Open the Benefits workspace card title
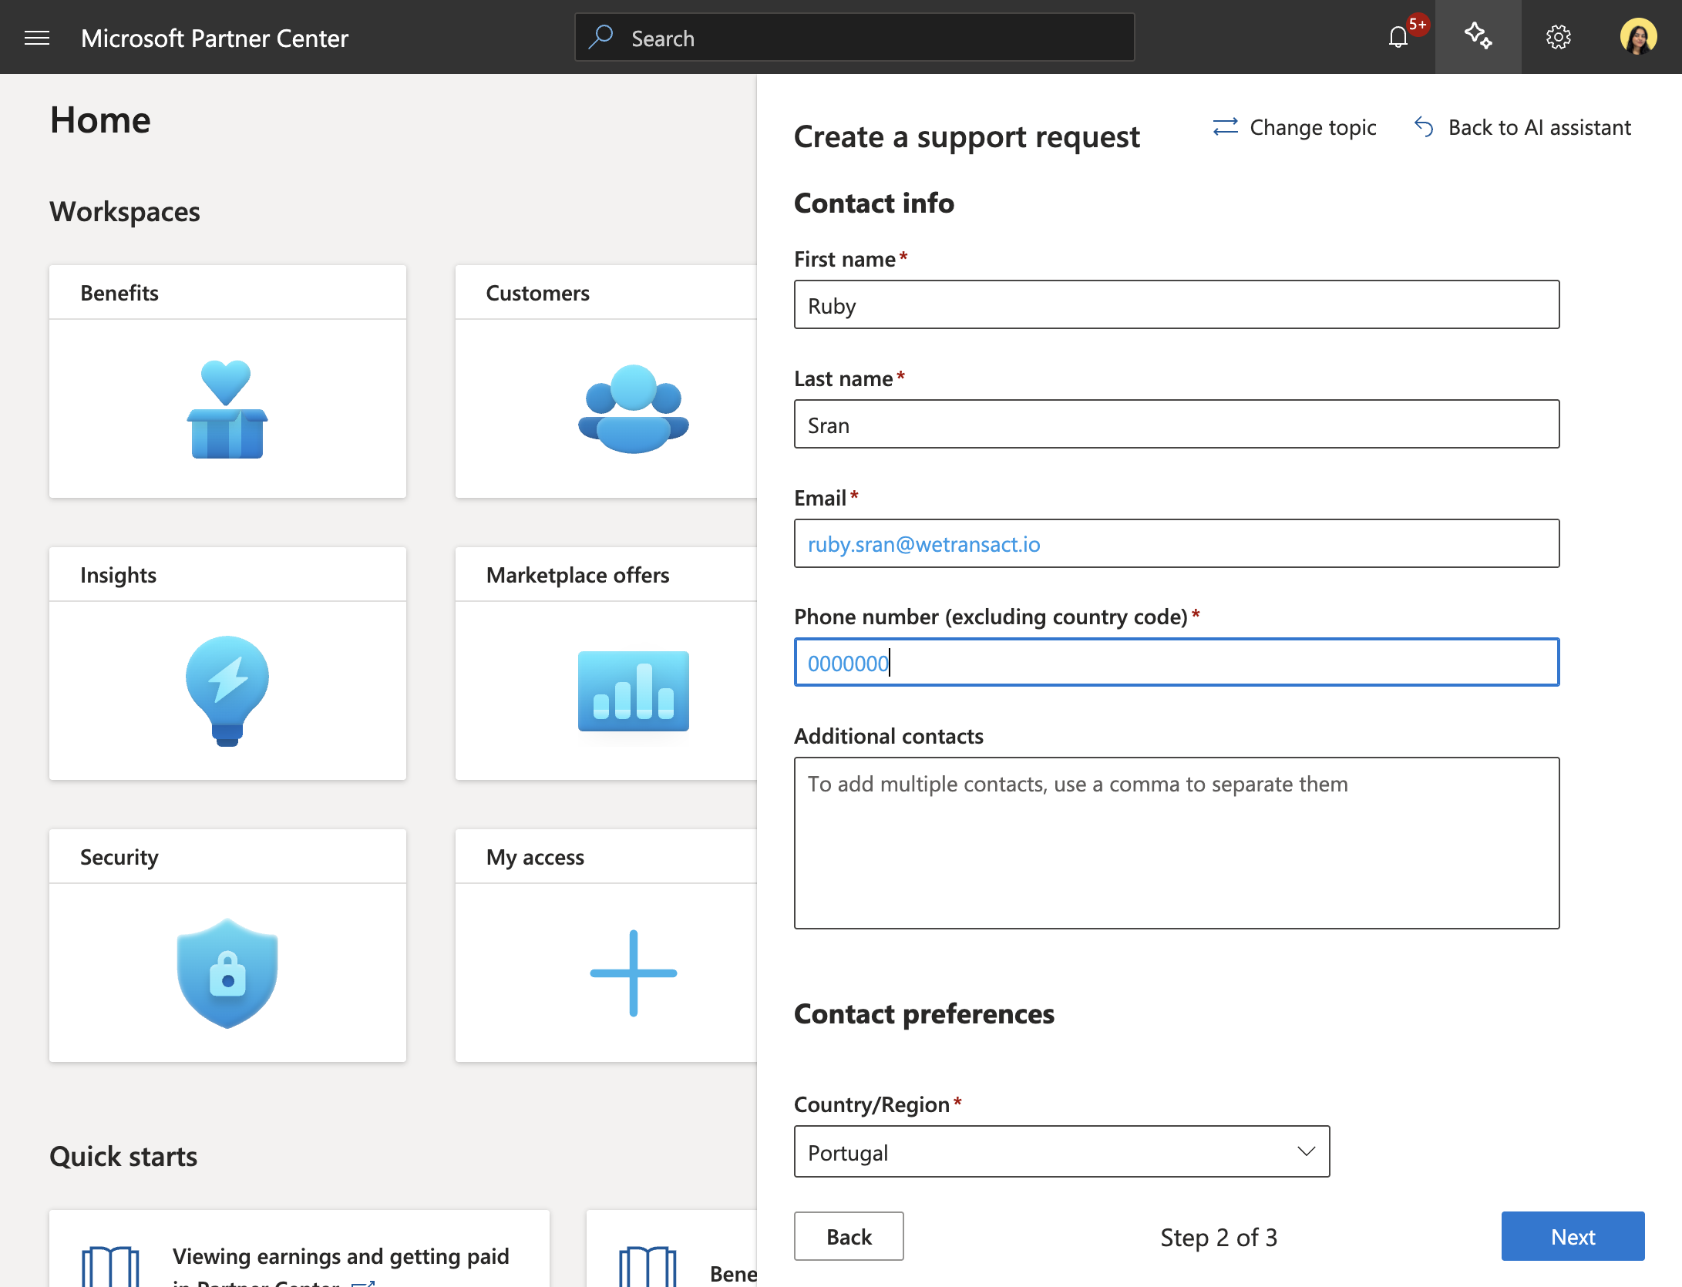 click(x=119, y=293)
